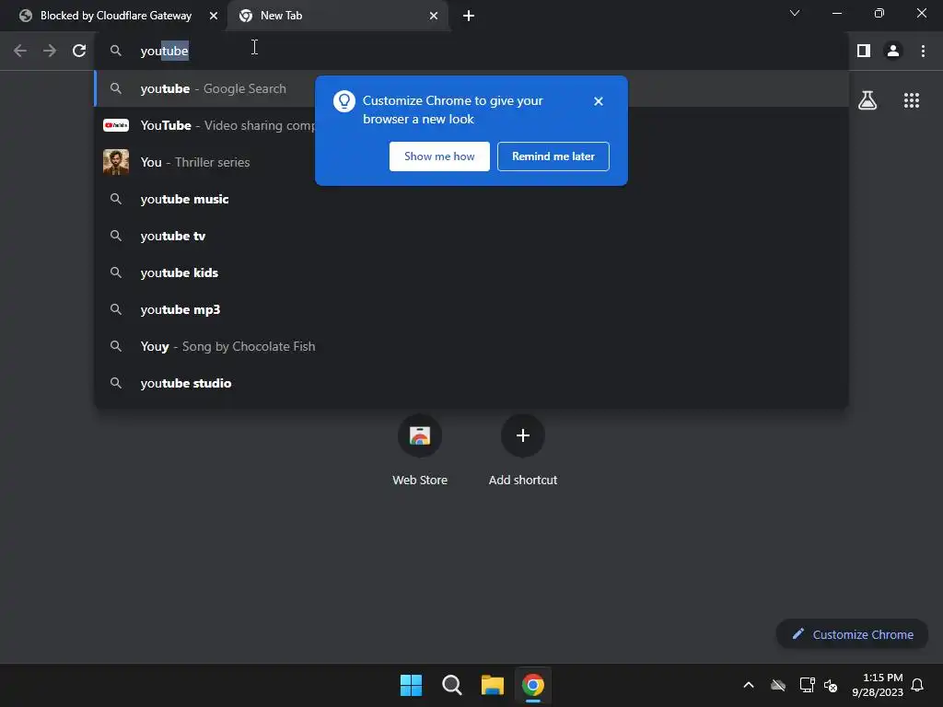Open taskbar Search
Viewport: 943px width, 707px height.
[x=451, y=685]
